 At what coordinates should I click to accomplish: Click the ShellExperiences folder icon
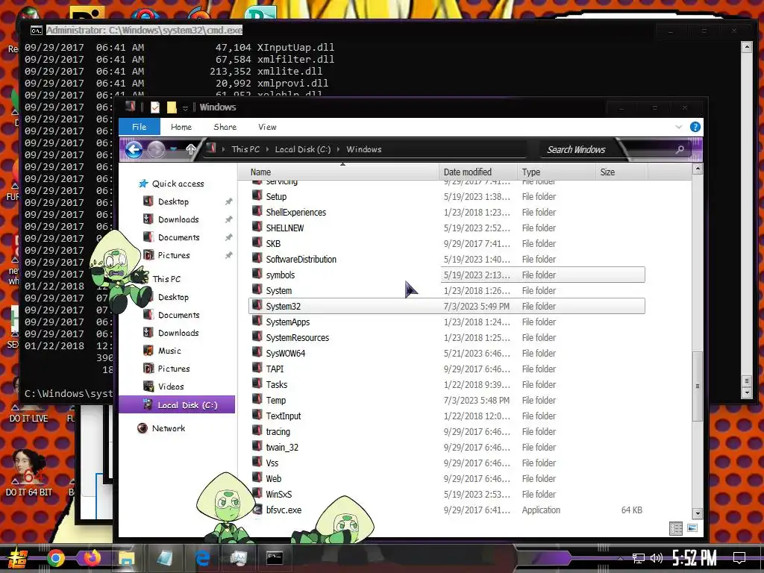click(257, 211)
